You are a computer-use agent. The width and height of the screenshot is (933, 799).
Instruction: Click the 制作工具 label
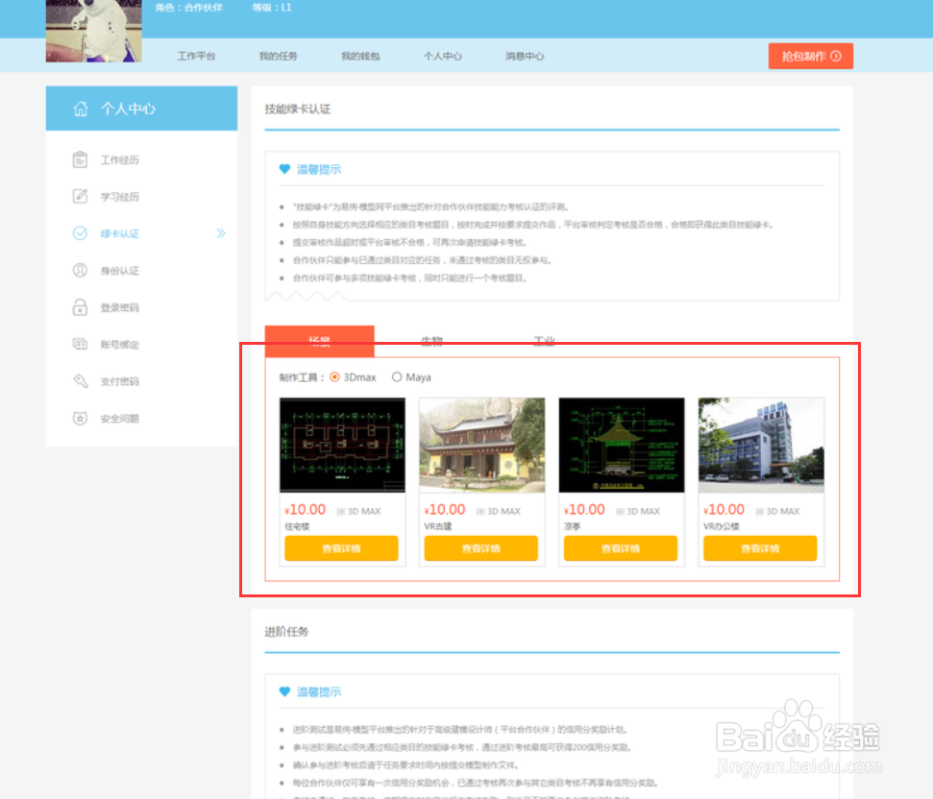pyautogui.click(x=302, y=377)
